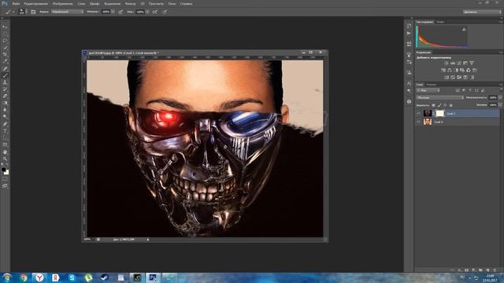Open the workspace switcher dropdown

point(481,12)
